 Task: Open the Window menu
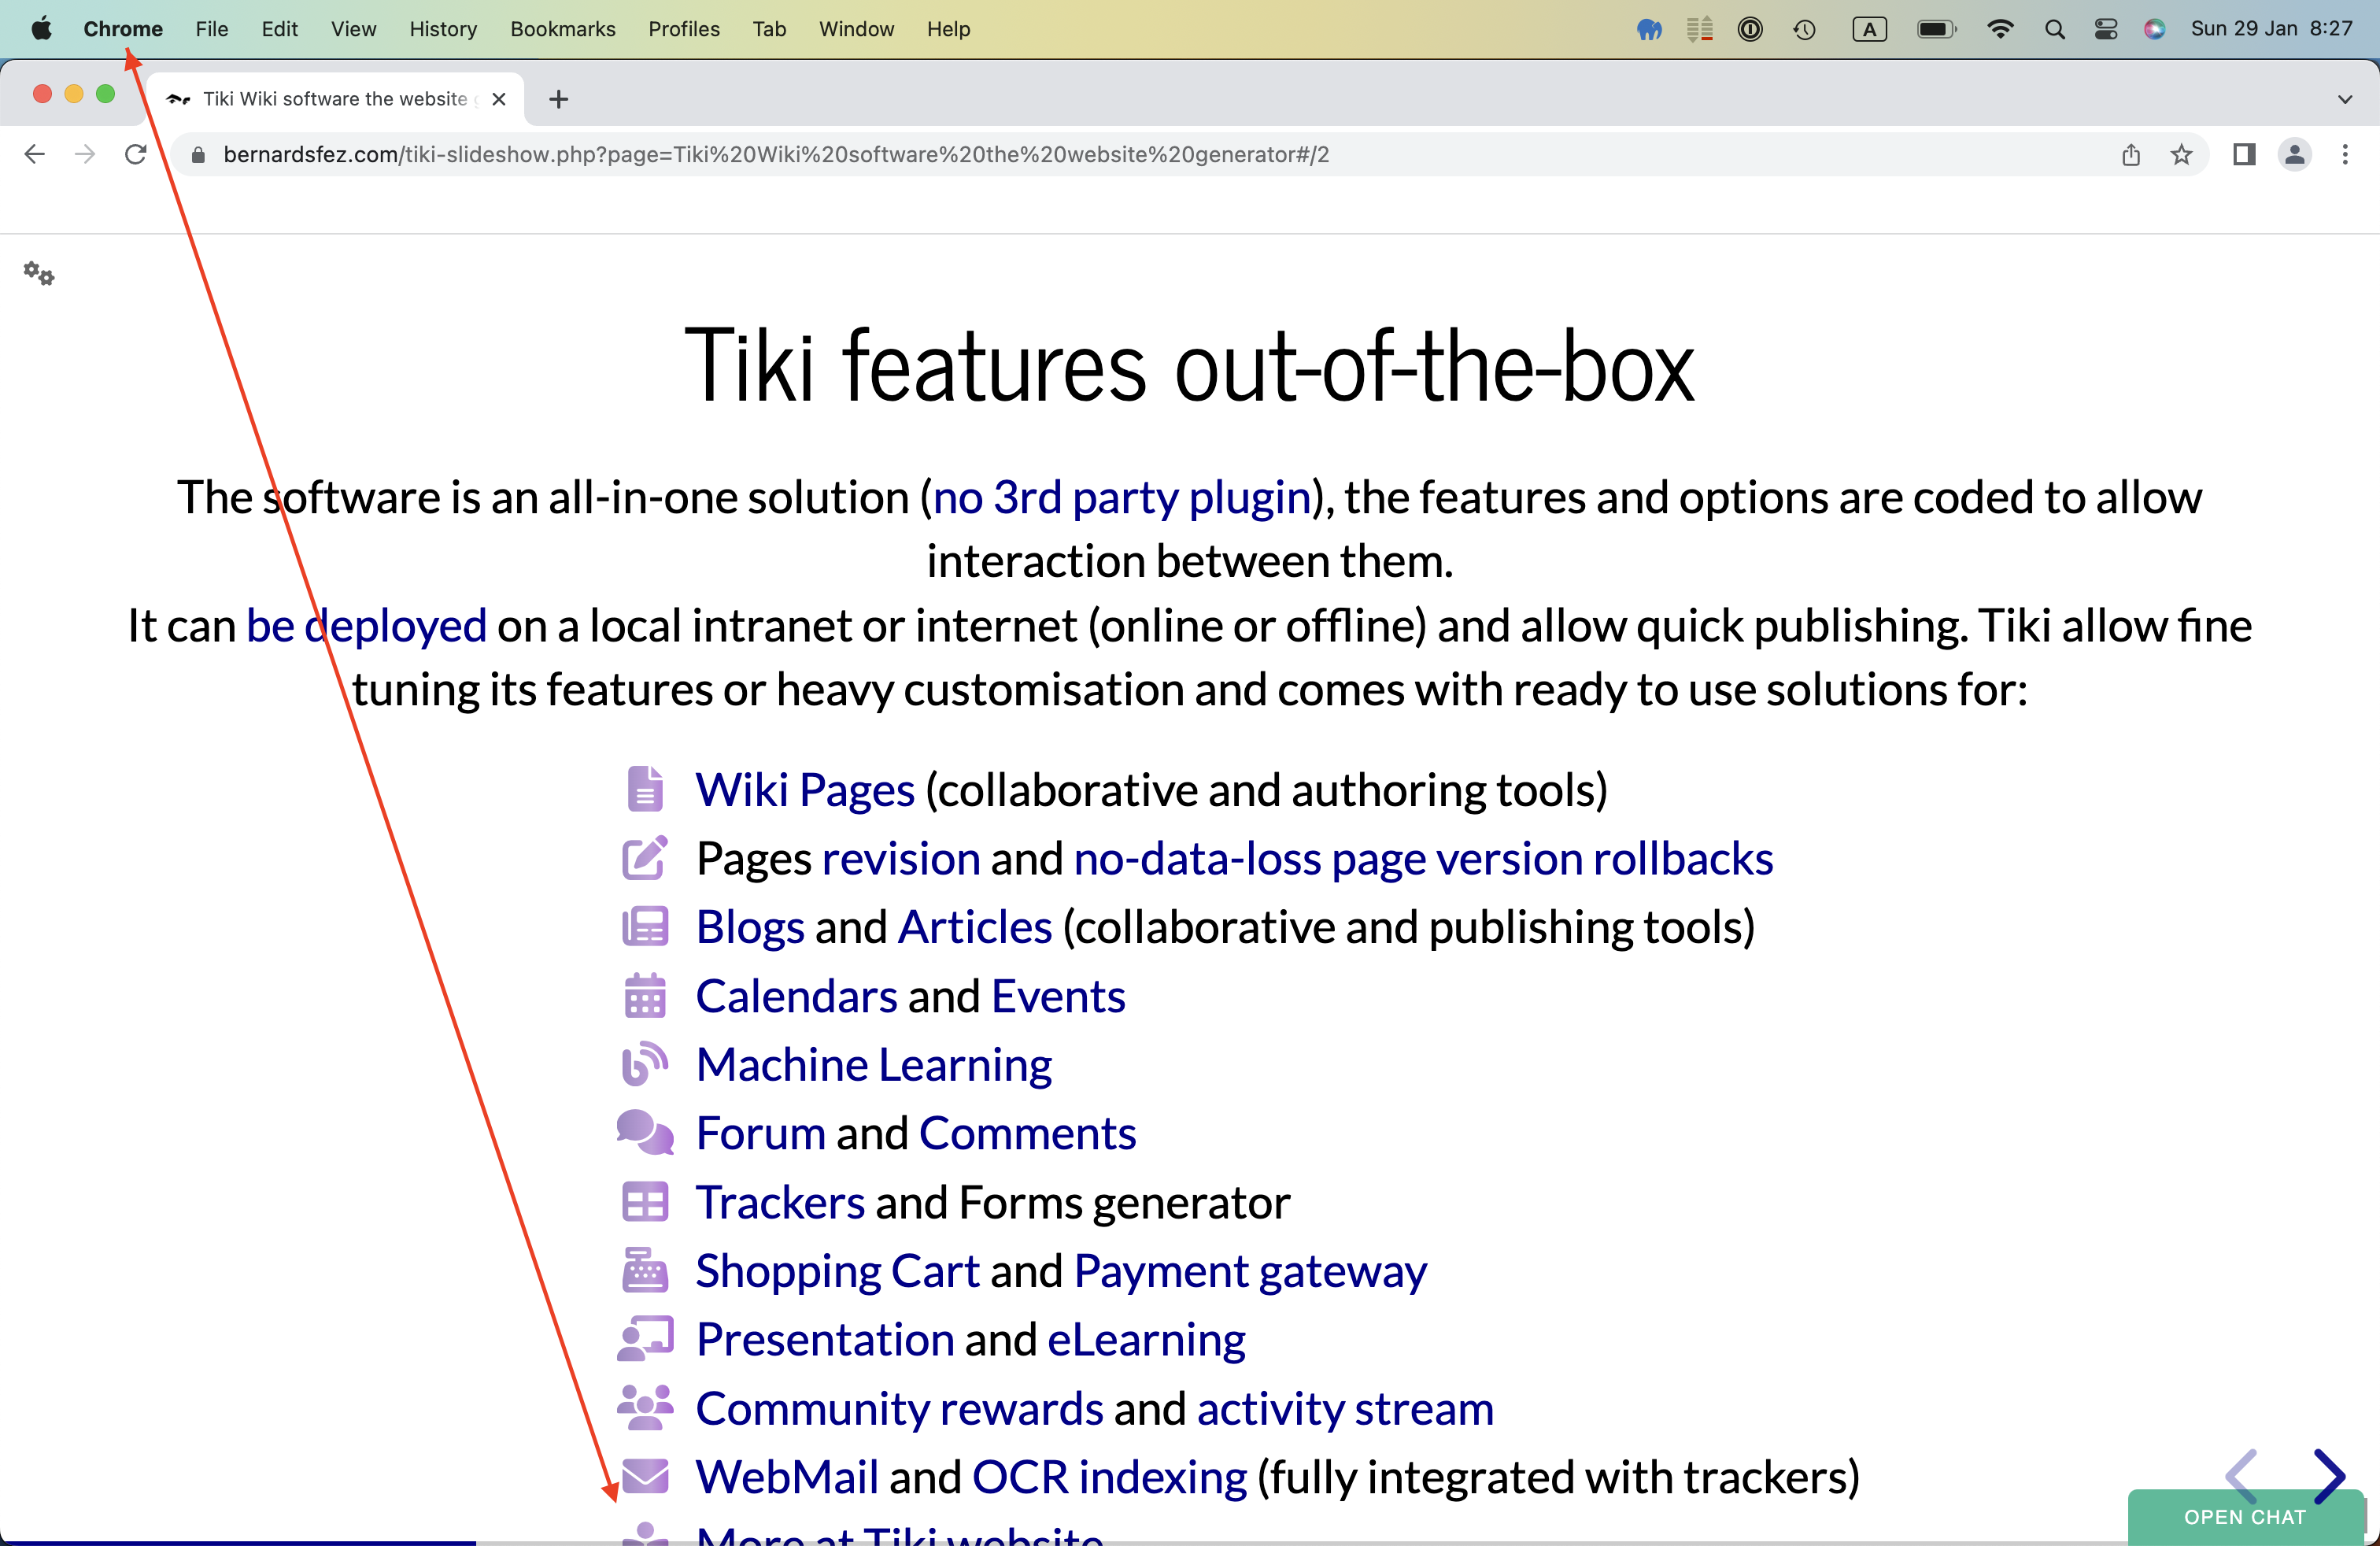point(857,29)
